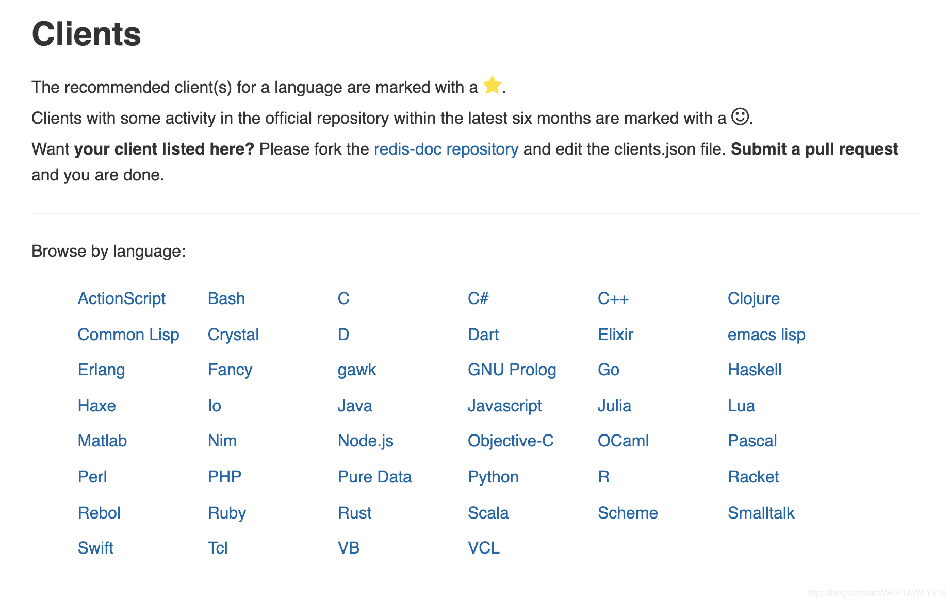Image resolution: width=950 pixels, height=602 pixels.
Task: Select the D language link
Action: pyautogui.click(x=343, y=335)
